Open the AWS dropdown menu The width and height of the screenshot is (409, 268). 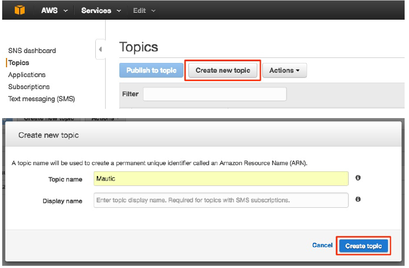54,10
